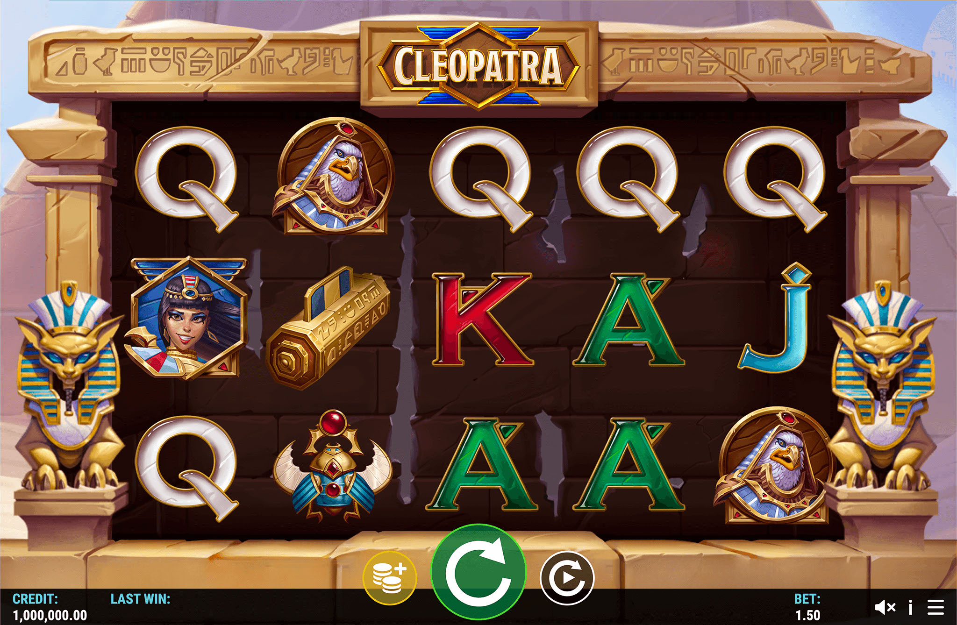
Task: Click the Cleopatra title logo
Action: pyautogui.click(x=478, y=66)
